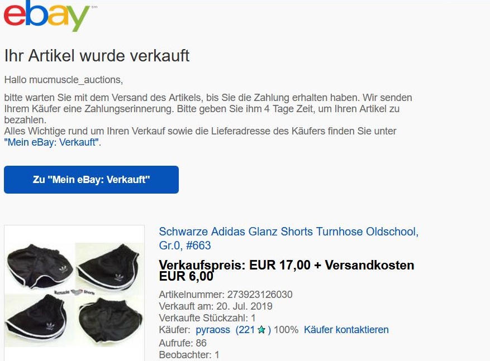Open the buyer feedback score 221

pos(245,330)
